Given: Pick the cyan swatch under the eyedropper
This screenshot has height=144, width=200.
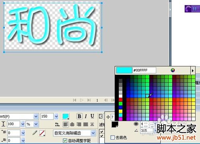Looking at the screenshot, I should tap(147, 96).
